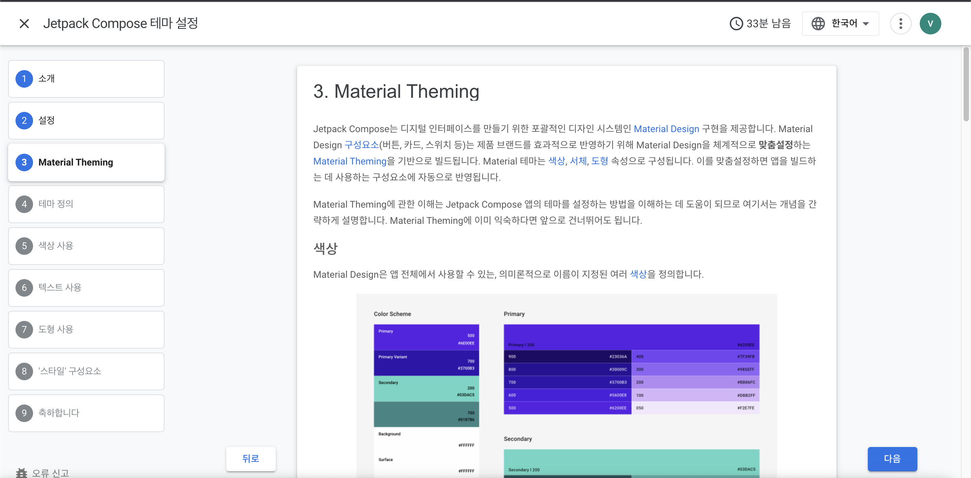The image size is (971, 478).
Task: Click the 050 #F2E7FE palette row
Action: click(695, 408)
